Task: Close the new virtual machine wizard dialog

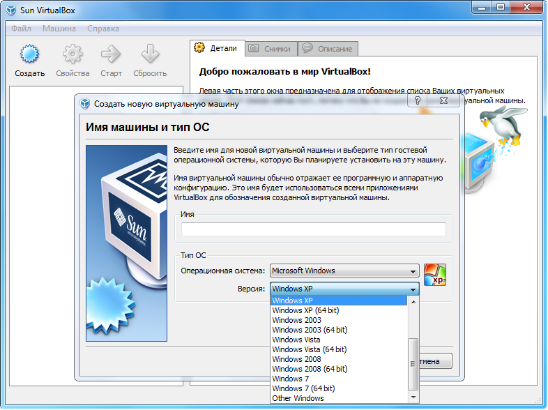Action: tap(443, 100)
